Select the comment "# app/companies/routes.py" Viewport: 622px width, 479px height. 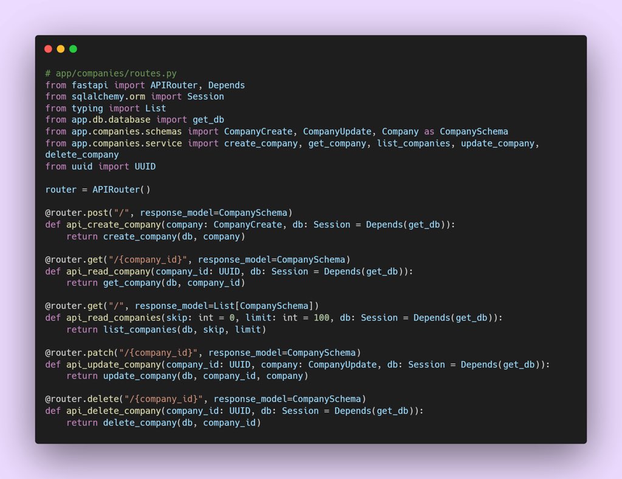point(111,74)
